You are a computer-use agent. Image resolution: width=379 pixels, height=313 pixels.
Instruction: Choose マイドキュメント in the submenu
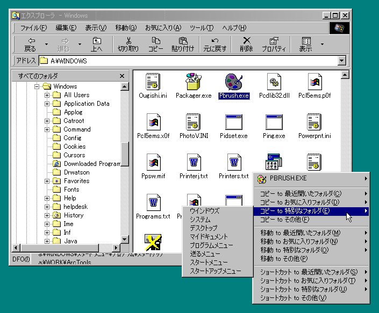click(218, 237)
